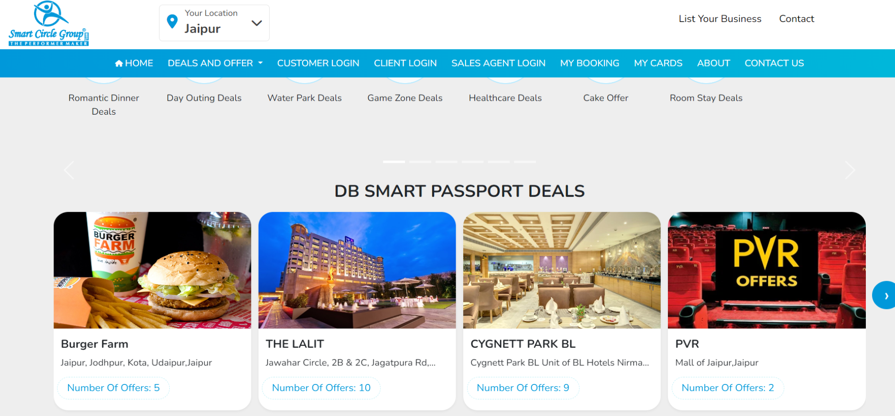The image size is (895, 416).
Task: Go to next banner with right arrow
Action: [x=850, y=170]
